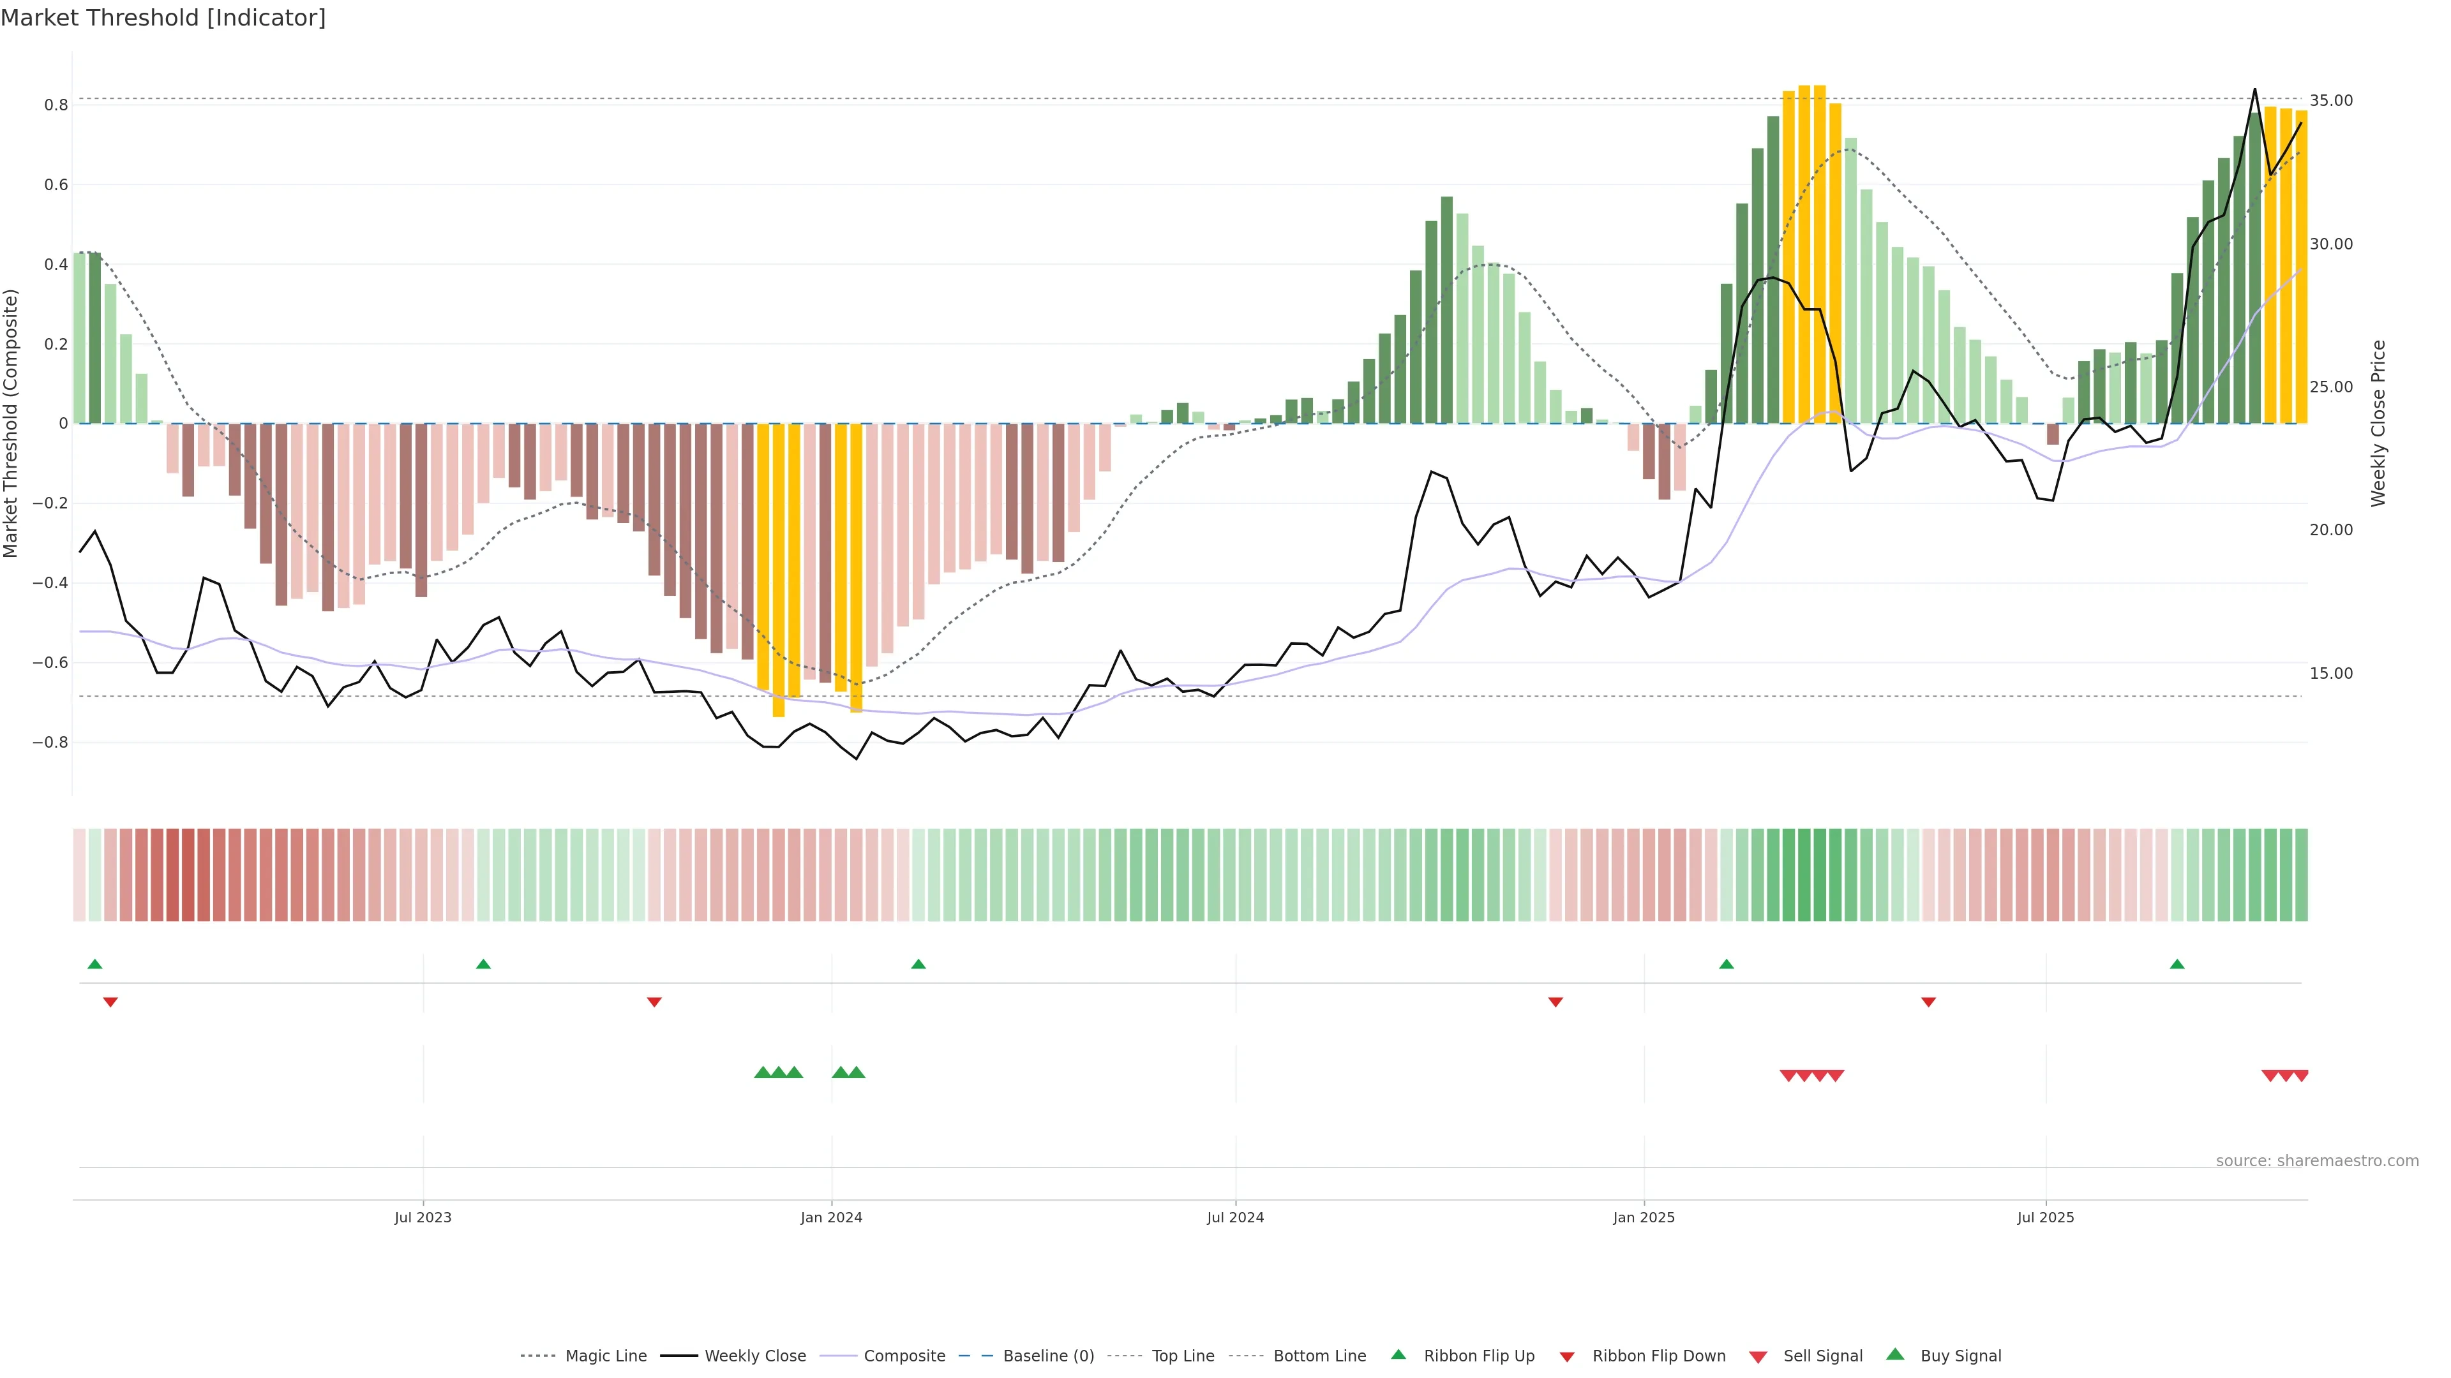Toggle the Top Line legend entry
Image resolution: width=2451 pixels, height=1378 pixels.
pos(1183,1356)
